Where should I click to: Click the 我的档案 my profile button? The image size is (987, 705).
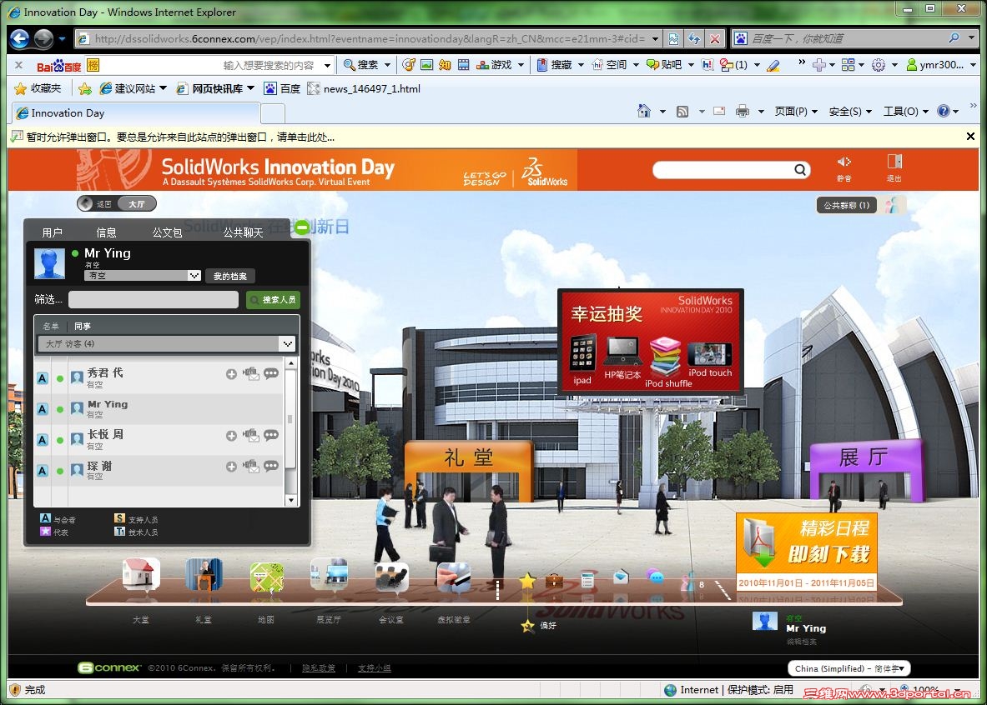[x=229, y=276]
